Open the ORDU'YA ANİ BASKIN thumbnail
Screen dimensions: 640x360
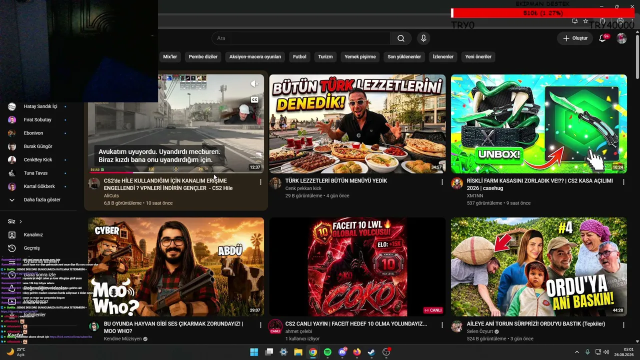[539, 267]
